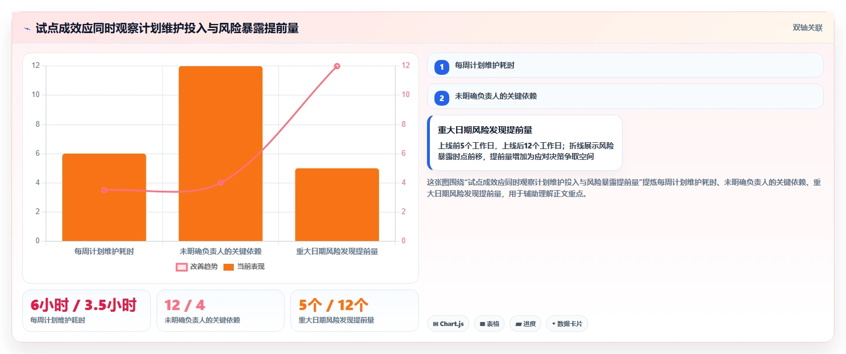Click x-axis label 未明确负责人的关键依赖
846x354 pixels.
click(221, 251)
